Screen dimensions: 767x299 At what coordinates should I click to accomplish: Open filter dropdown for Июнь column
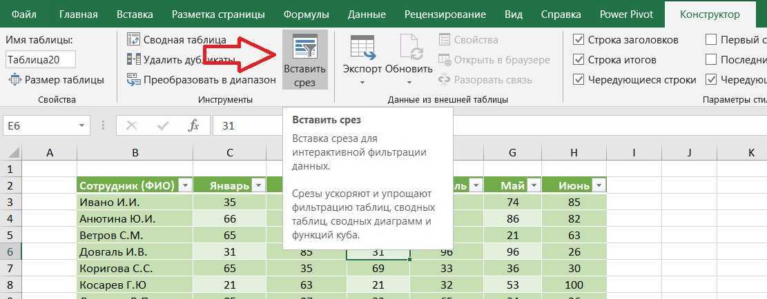point(599,185)
